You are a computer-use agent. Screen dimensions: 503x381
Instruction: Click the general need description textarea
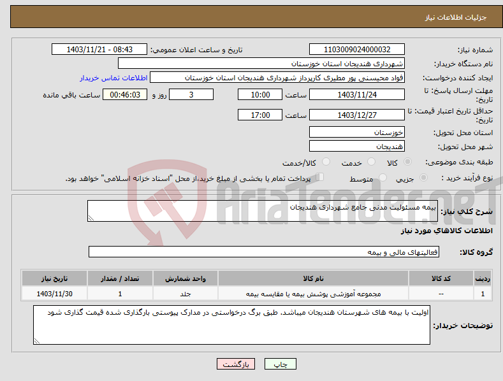263,211
